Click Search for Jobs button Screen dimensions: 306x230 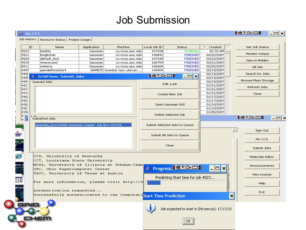[258, 74]
